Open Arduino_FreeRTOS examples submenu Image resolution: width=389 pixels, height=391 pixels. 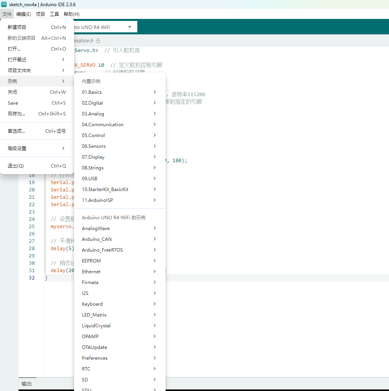[x=120, y=250]
